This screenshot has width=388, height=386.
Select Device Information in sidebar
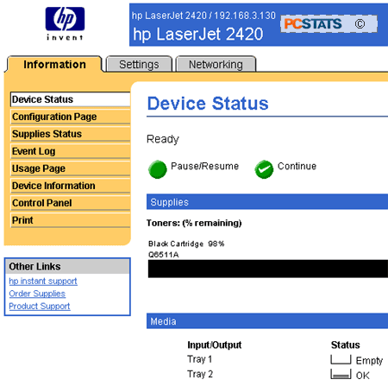click(x=71, y=186)
